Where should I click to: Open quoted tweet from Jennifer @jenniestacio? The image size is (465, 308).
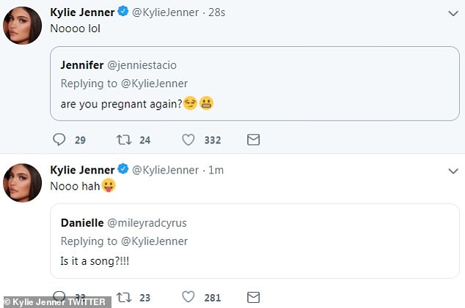(249, 83)
